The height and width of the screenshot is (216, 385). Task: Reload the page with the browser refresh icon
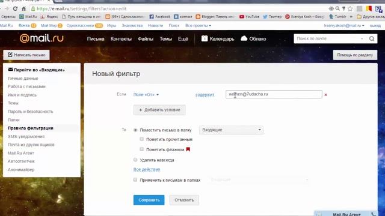point(15,9)
